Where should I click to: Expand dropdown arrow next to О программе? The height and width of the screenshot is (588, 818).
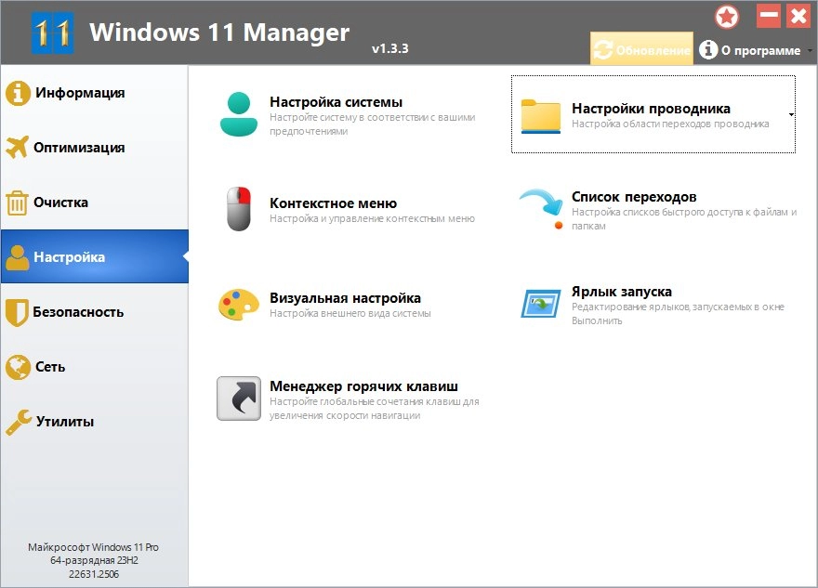[x=810, y=50]
